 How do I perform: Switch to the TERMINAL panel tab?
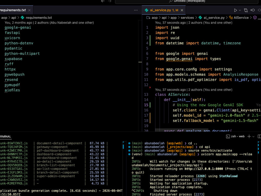click(x=5, y=136)
